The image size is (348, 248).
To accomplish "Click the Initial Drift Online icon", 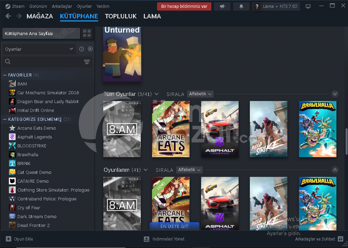I will click(x=12, y=110).
